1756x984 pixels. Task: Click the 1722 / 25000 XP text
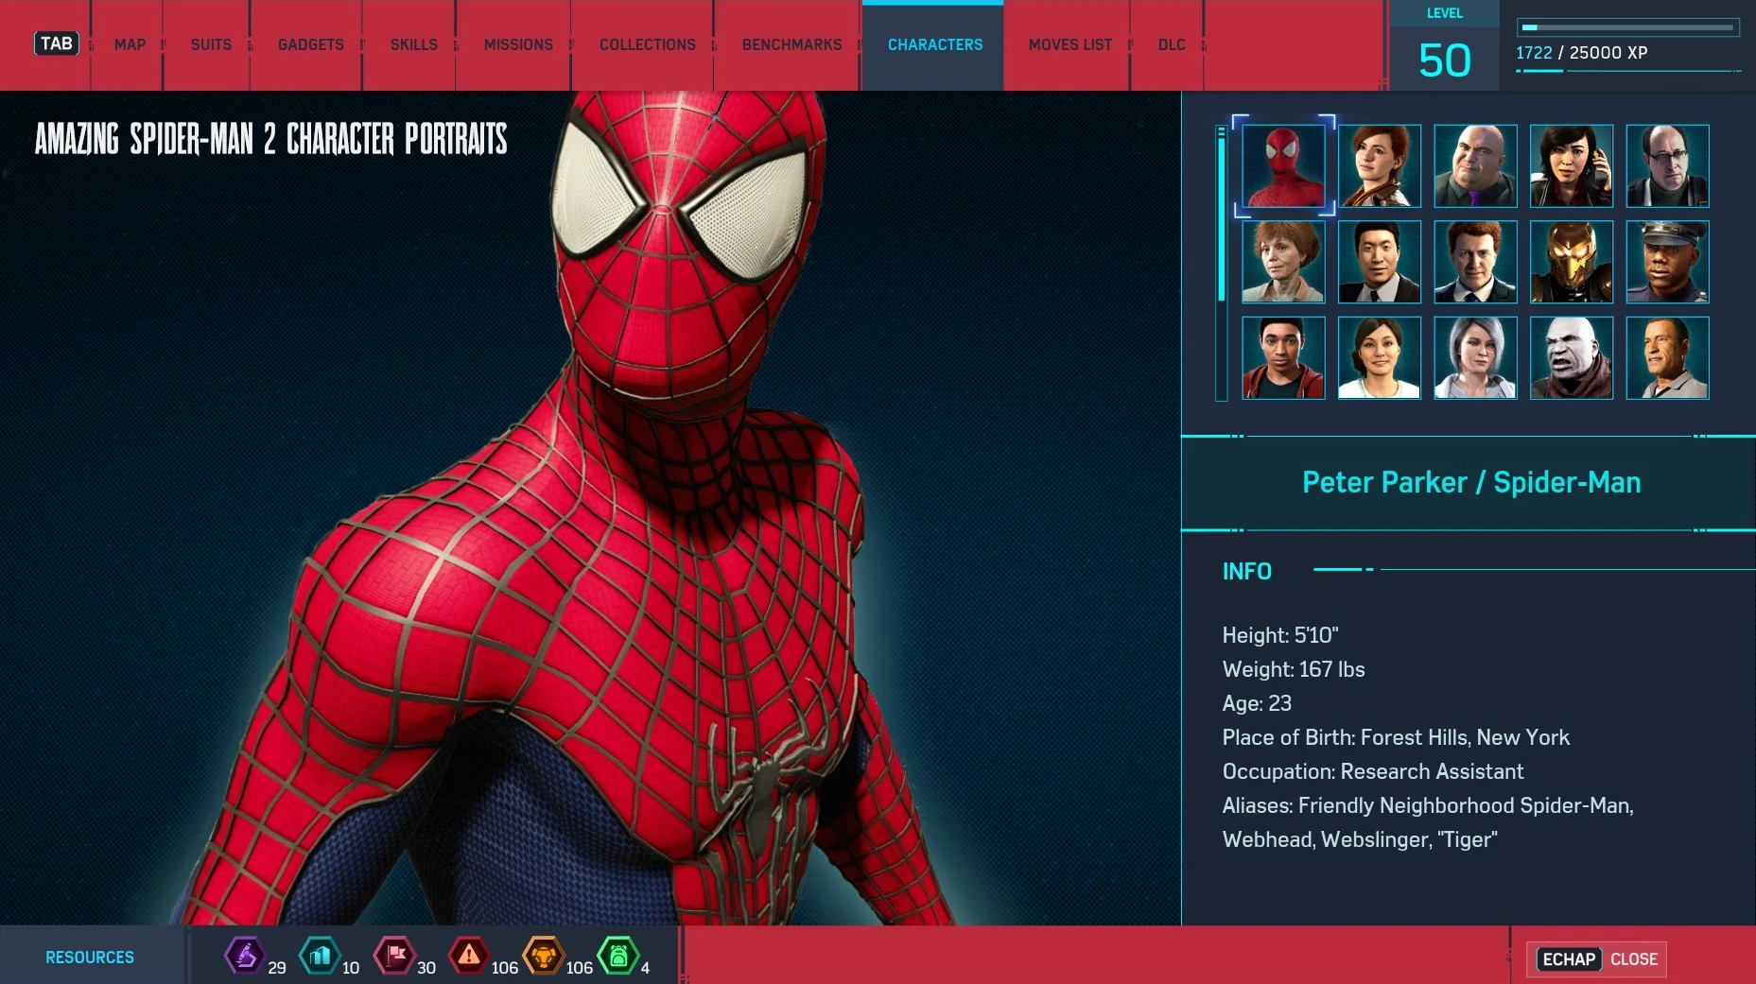(1582, 53)
